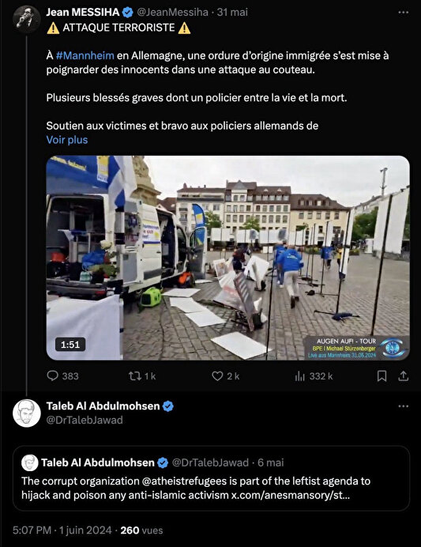Click the 5:07 PM 1 juin 2024 timestamp
This screenshot has width=421, height=547.
(x=62, y=530)
